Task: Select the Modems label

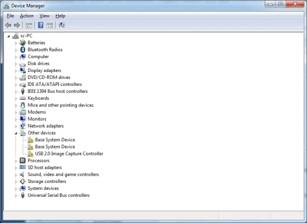Action: point(37,112)
